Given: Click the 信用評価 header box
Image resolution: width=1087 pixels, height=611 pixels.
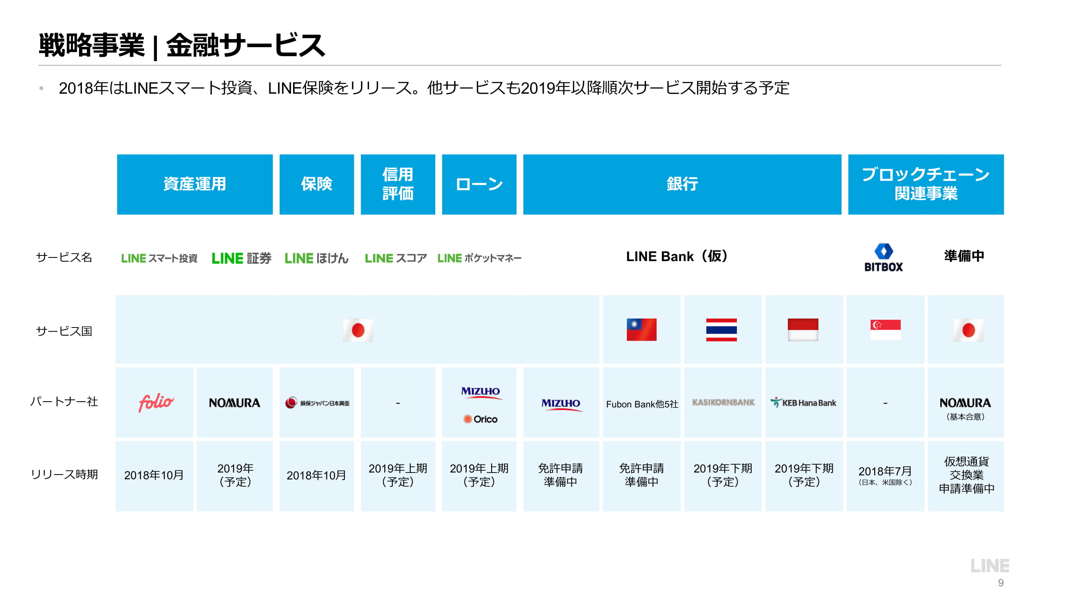Looking at the screenshot, I should 397,184.
